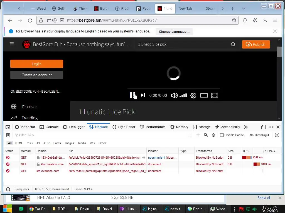Open DevTools three-dot options menu

[271, 127]
